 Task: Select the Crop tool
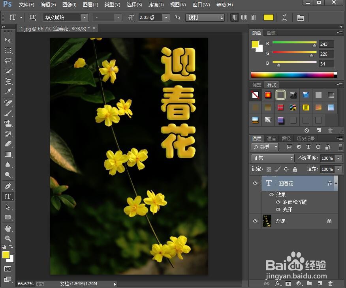pos(8,81)
